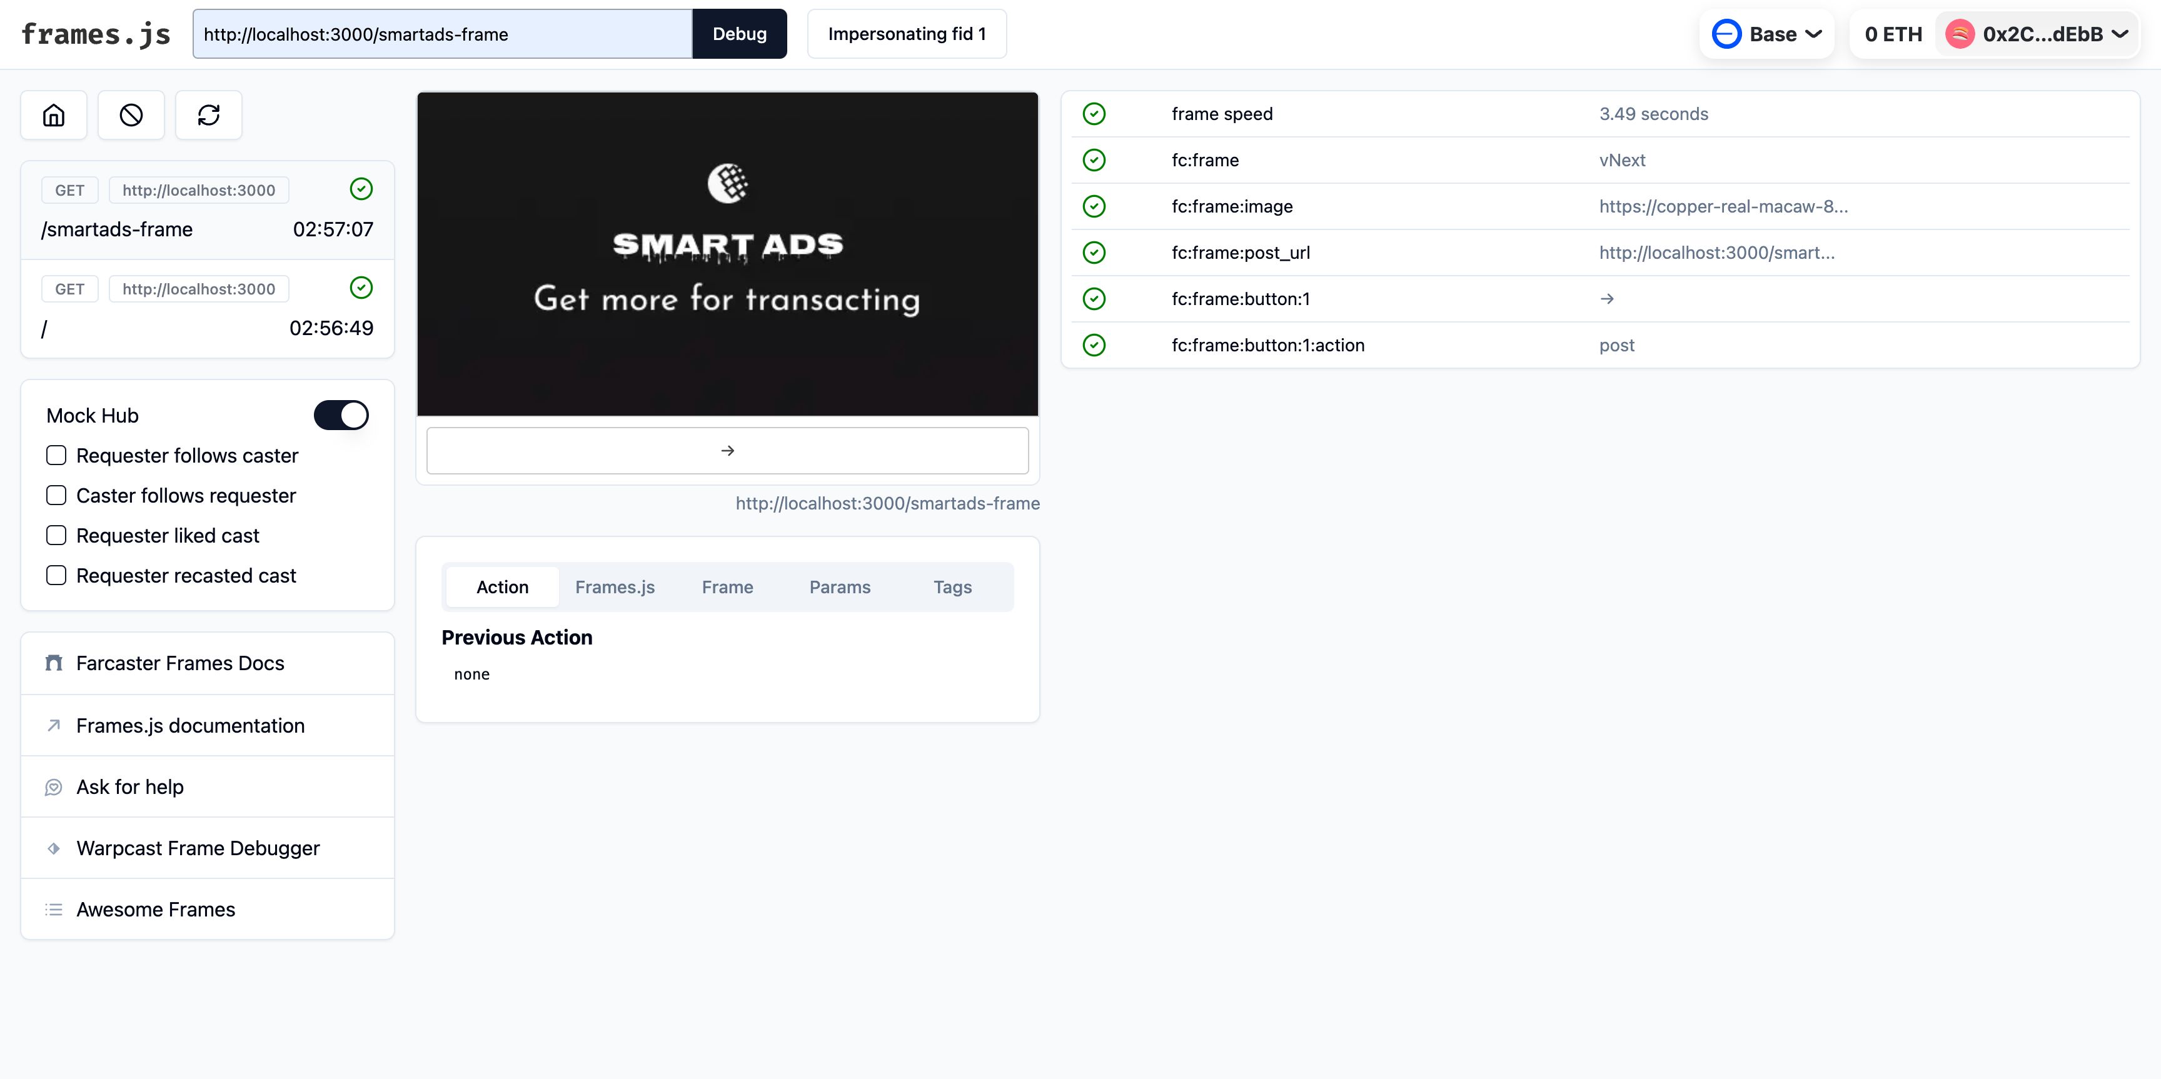2161x1079 pixels.
Task: Click the 02:57:07 timestamp
Action: point(333,229)
